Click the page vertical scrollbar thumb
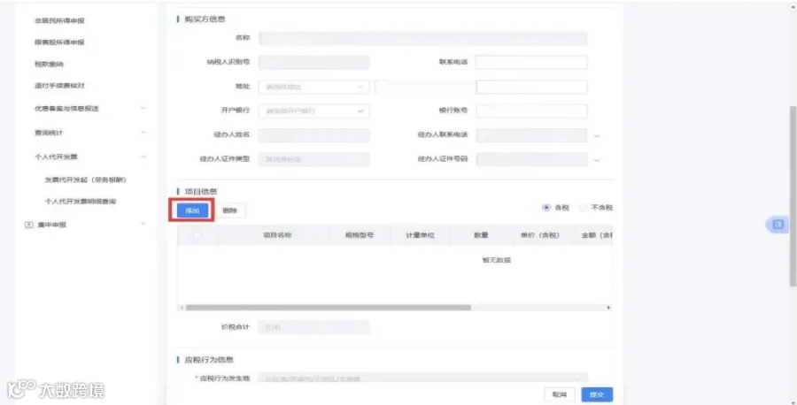The height and width of the screenshot is (405, 797). click(x=793, y=196)
